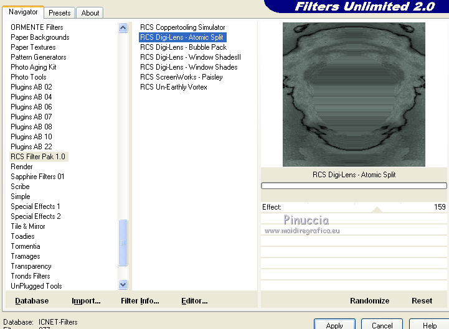Image resolution: width=449 pixels, height=329 pixels.
Task: Click the Reset button
Action: (422, 301)
